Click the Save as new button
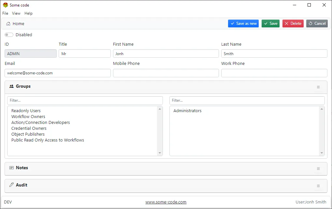332x209 pixels. coord(243,23)
